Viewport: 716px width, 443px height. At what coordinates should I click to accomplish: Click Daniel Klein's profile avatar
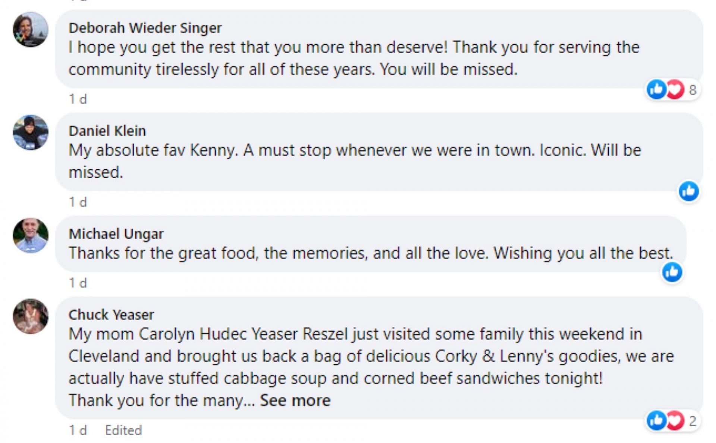pyautogui.click(x=31, y=133)
